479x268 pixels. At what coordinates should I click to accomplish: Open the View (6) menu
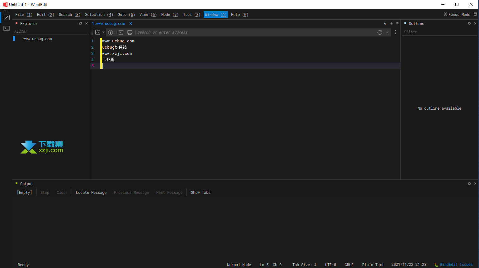coord(148,15)
